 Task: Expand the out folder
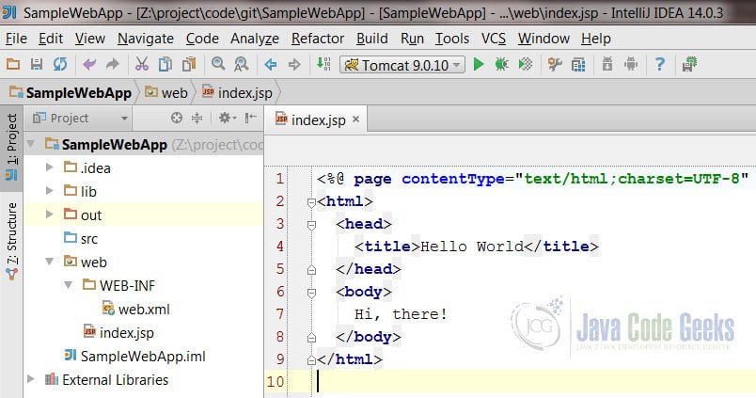click(49, 214)
